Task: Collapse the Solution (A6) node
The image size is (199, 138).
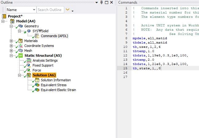Action: coord(19,75)
